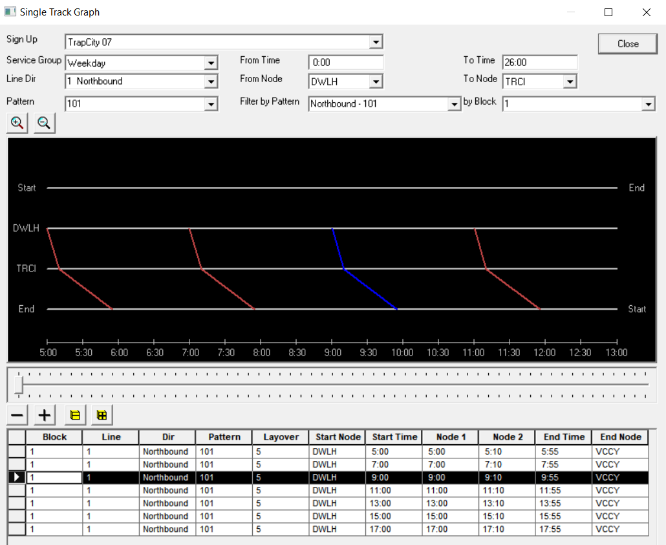The height and width of the screenshot is (545, 666).
Task: Click the Start Time column header
Action: click(395, 437)
